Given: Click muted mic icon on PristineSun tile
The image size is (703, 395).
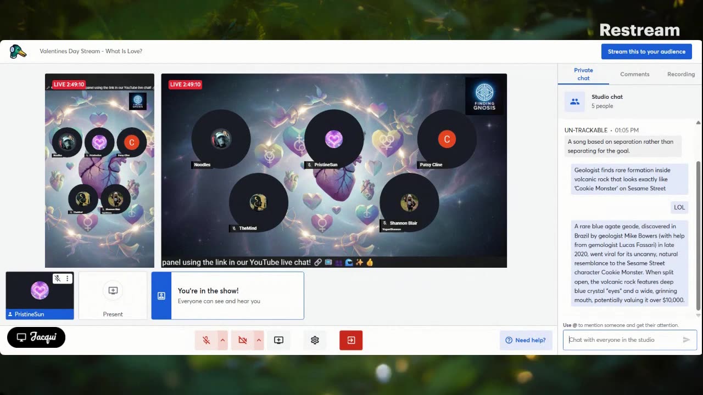Looking at the screenshot, I should click(57, 279).
